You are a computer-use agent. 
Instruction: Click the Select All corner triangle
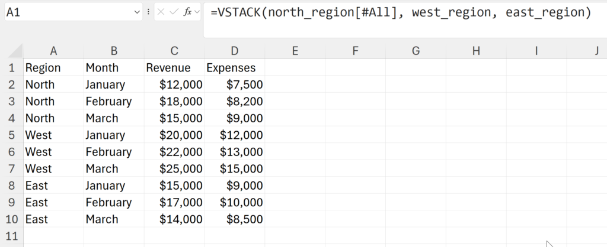click(15, 51)
